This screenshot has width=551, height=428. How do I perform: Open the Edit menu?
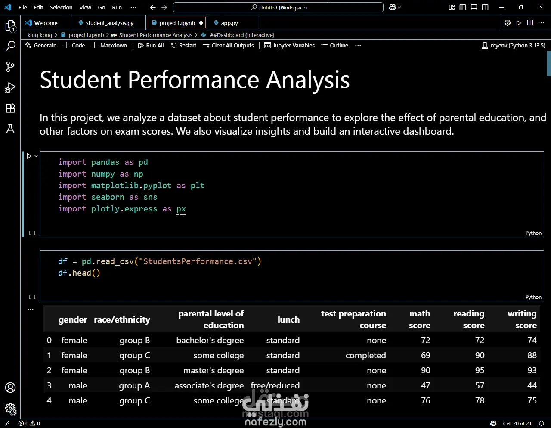[x=38, y=7]
